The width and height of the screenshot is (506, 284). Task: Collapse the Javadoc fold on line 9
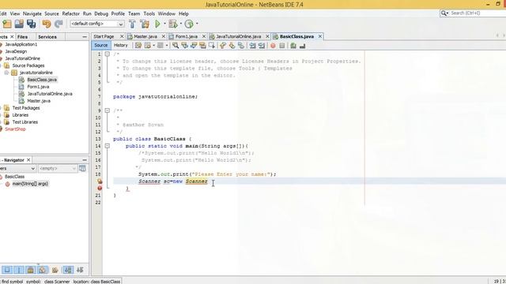tap(108, 110)
